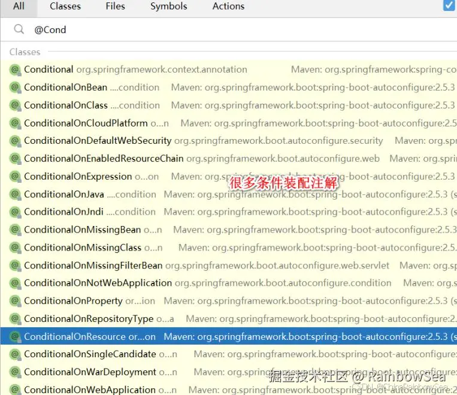Switch to the Classes tab
Screen dimensions: 457x395
[x=65, y=6]
